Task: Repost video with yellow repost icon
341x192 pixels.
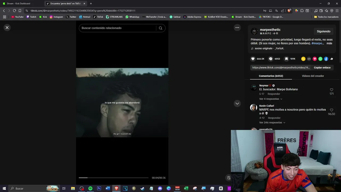Action: coord(303,59)
